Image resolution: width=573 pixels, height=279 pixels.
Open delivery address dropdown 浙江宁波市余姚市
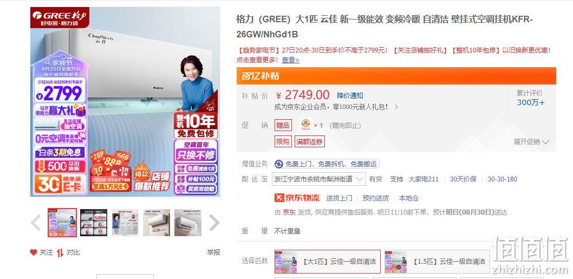coord(318,179)
